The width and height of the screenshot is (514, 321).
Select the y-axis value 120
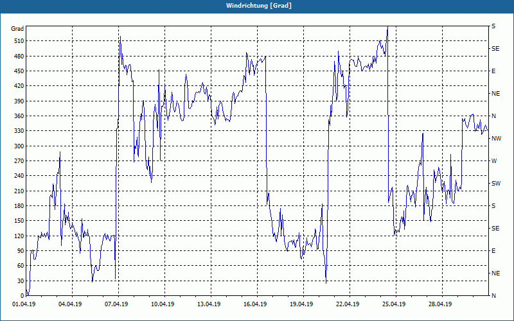click(x=19, y=236)
